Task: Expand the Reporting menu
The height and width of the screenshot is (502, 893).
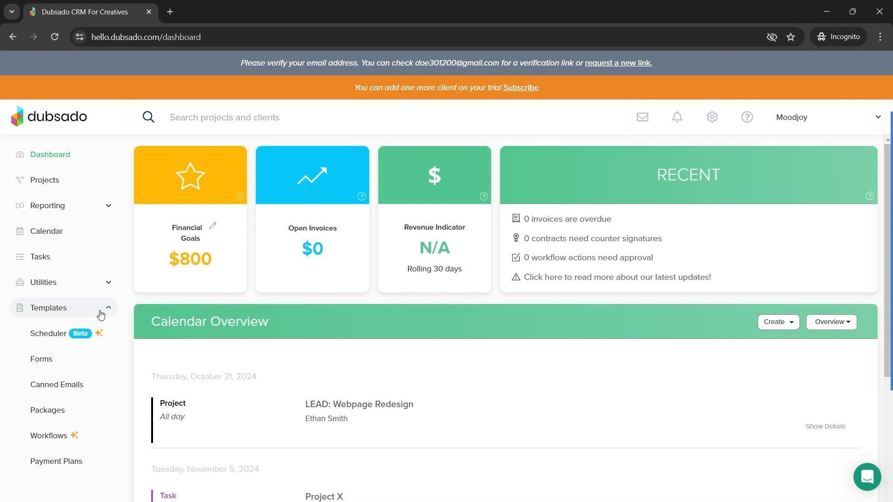Action: (x=108, y=205)
